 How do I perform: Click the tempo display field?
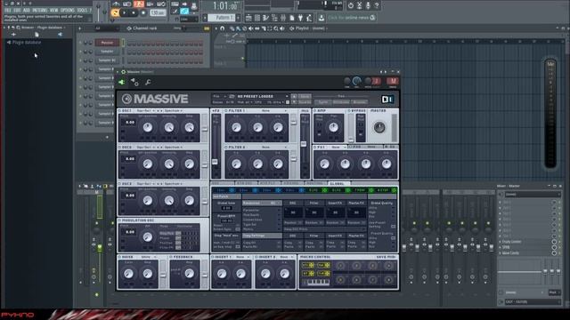pyautogui.click(x=158, y=12)
